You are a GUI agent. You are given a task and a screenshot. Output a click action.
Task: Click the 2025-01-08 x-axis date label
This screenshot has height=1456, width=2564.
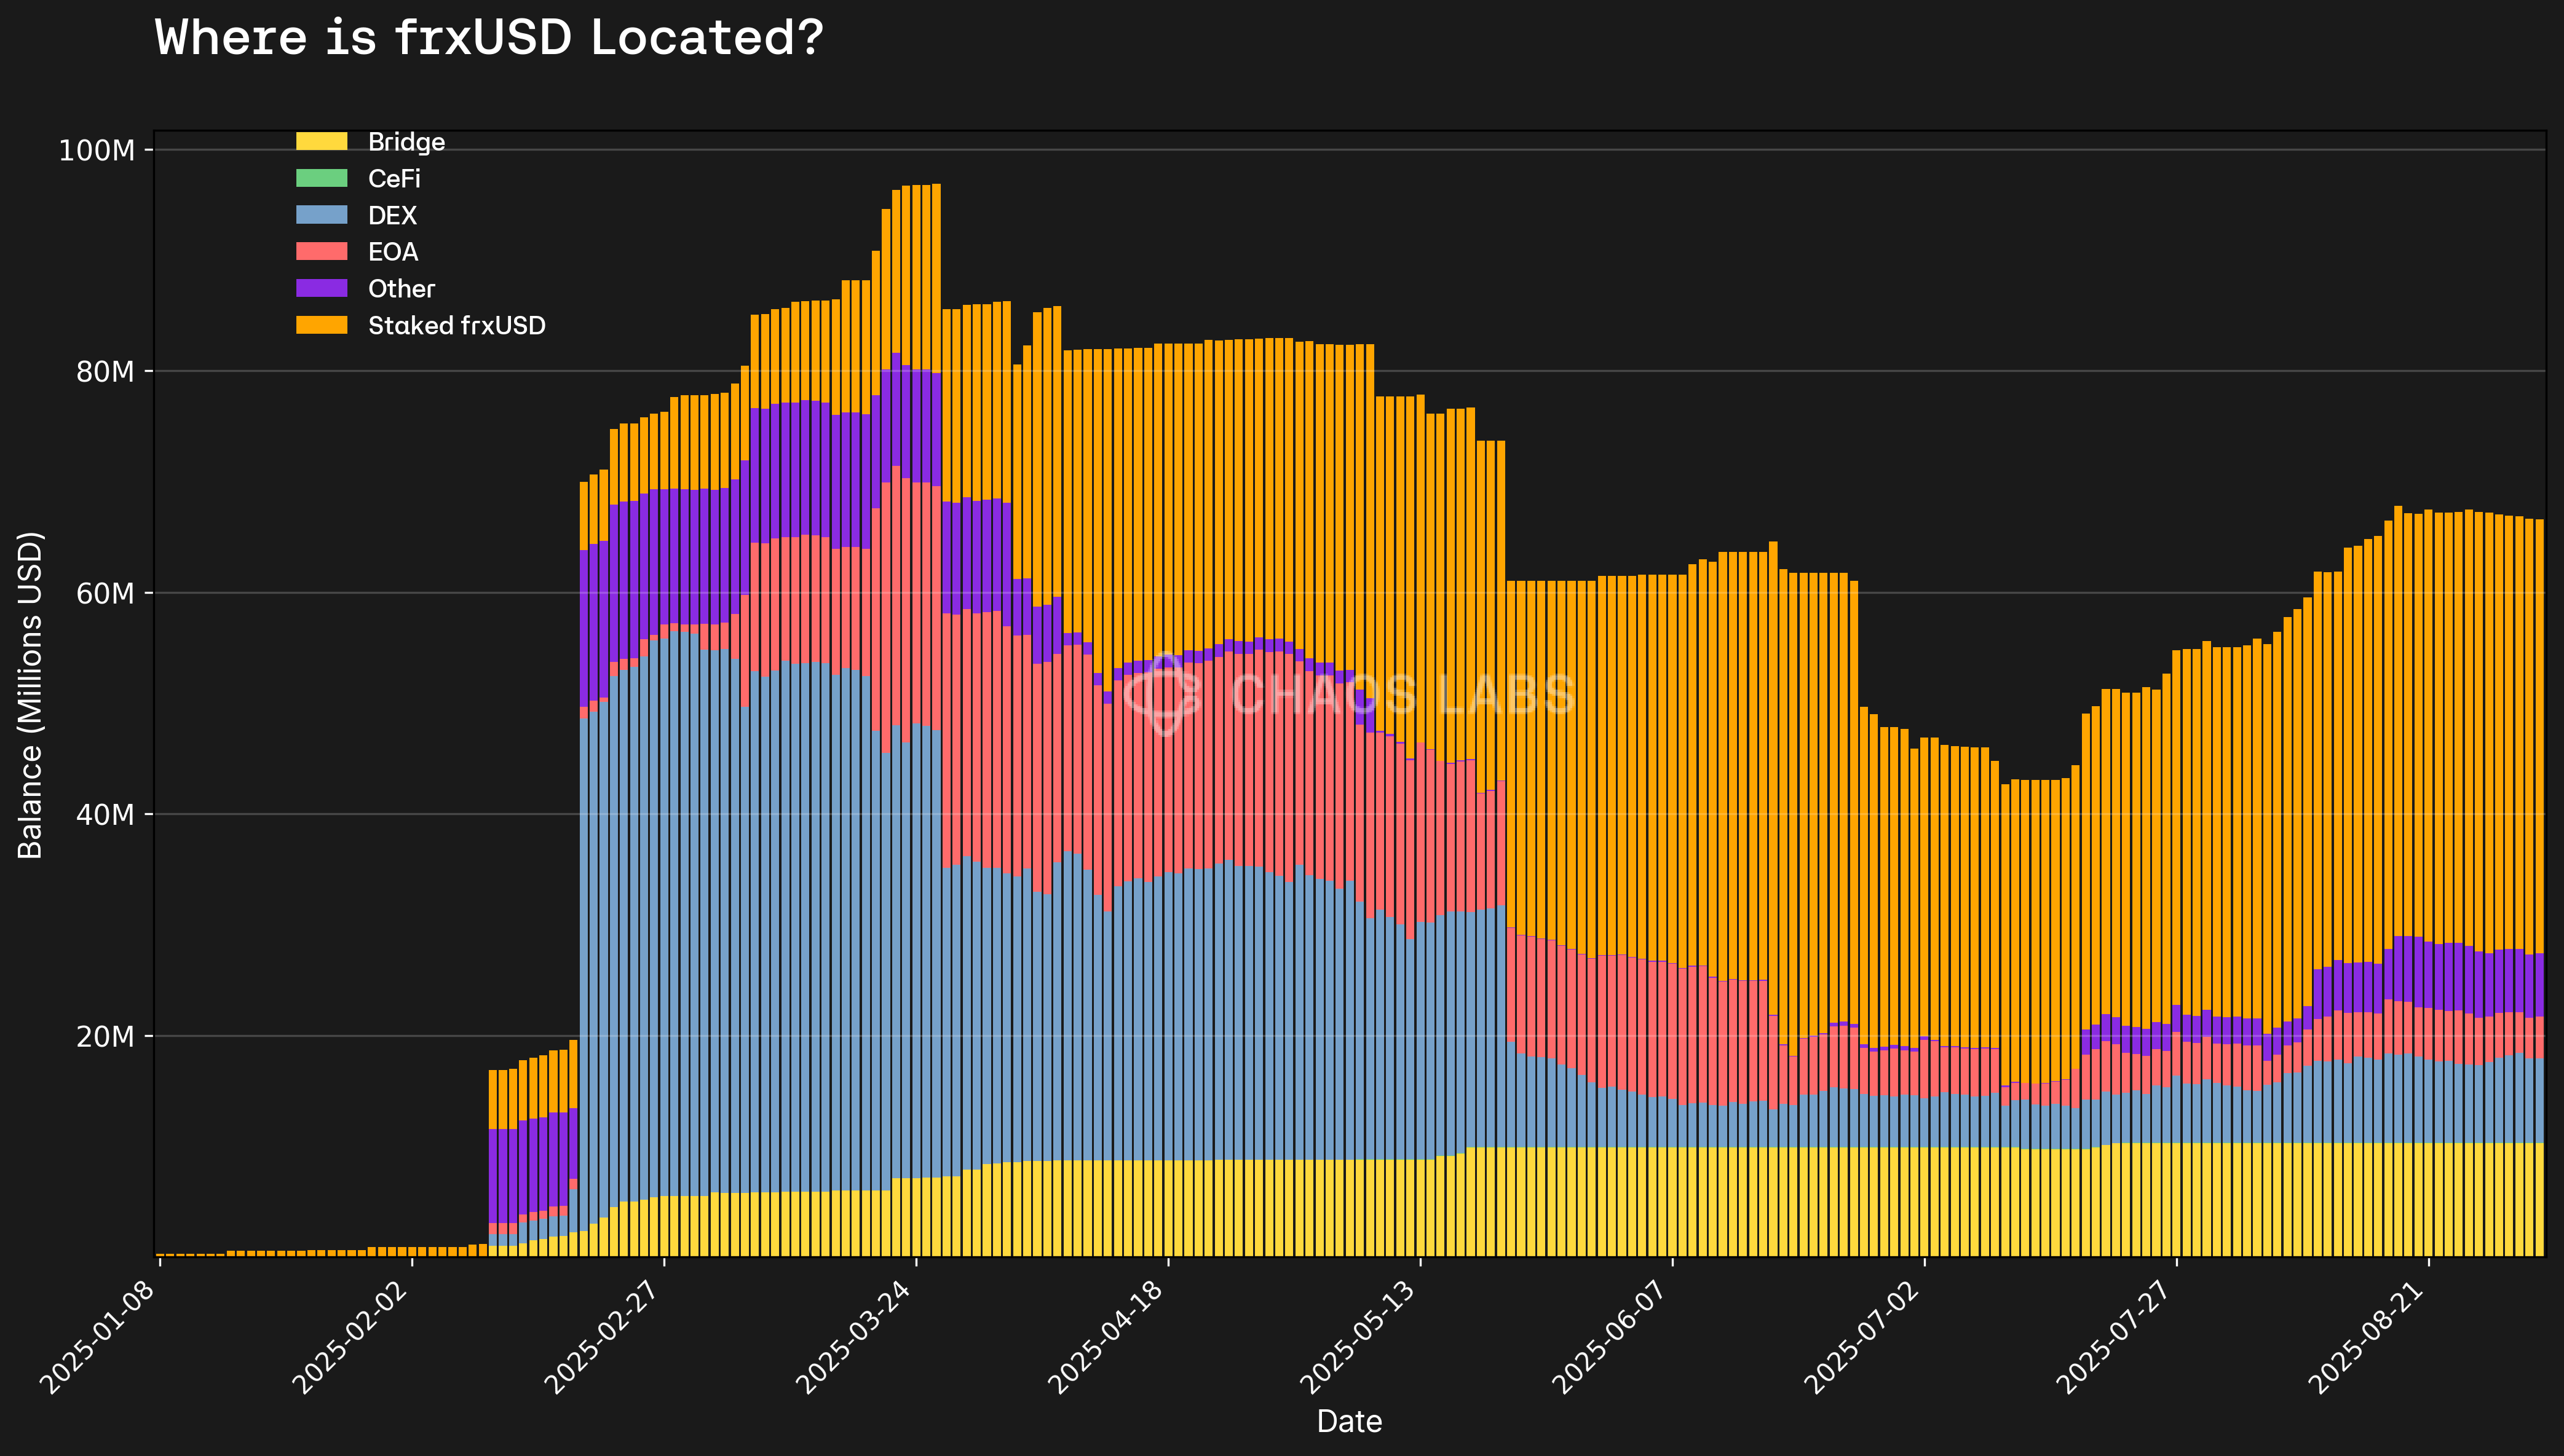pos(97,1337)
